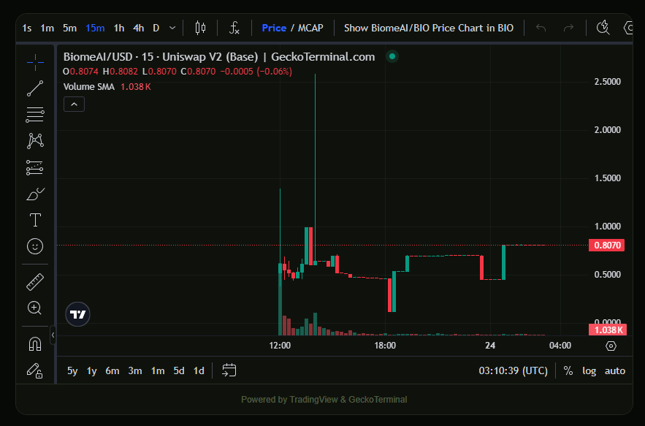This screenshot has height=426, width=645.
Task: Open chart settings hexagon icon in toolbar
Action: click(x=628, y=28)
